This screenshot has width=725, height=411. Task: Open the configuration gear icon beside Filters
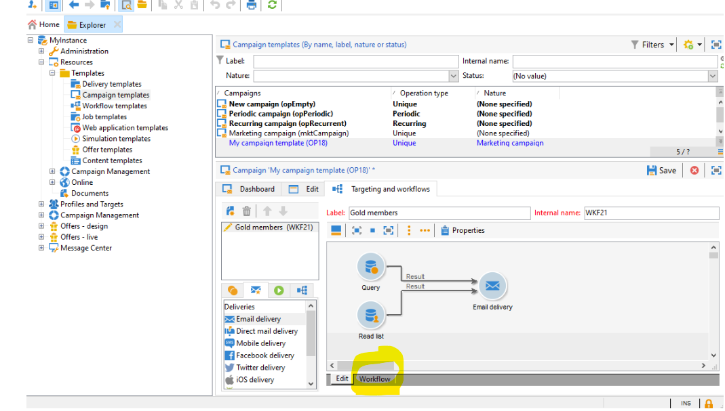tap(688, 44)
